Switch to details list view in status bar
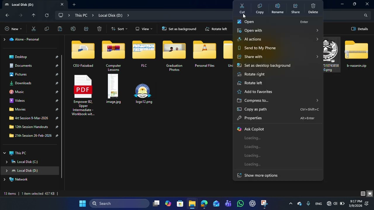Screen dimensions: 374x210 point(363,194)
